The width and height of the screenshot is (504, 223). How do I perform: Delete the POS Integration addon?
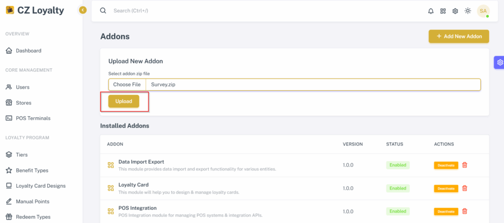(465, 211)
